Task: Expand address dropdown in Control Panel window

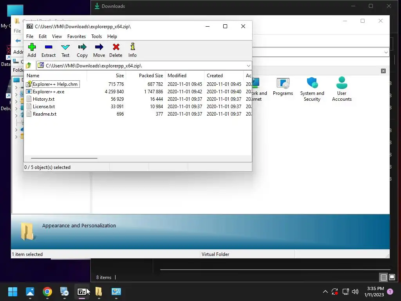Action: (386, 53)
